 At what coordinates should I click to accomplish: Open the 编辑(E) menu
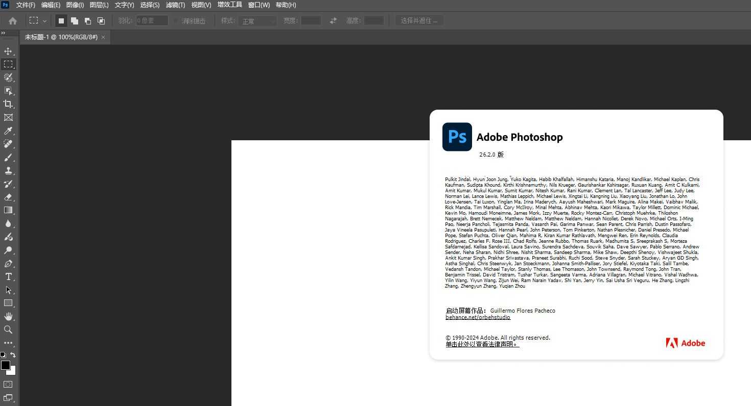pyautogui.click(x=51, y=5)
